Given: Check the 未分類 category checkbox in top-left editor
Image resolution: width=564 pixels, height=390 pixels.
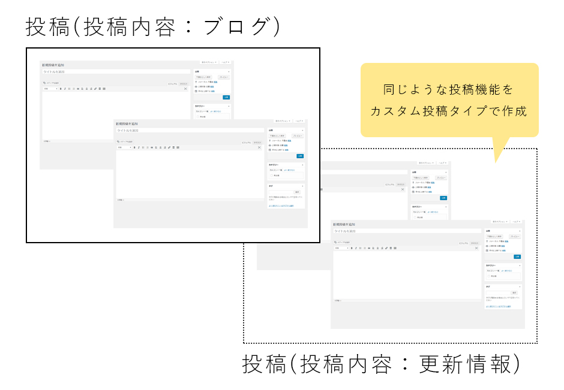Looking at the screenshot, I should coord(197,117).
